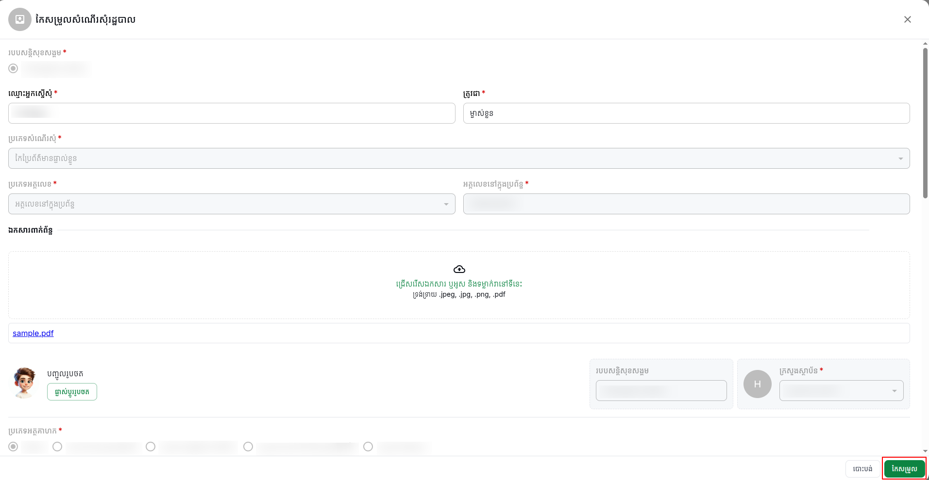Open the sample.pdf link
This screenshot has height=480, width=929.
33,333
